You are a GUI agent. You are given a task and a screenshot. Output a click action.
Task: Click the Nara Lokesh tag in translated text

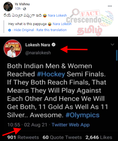62,24
